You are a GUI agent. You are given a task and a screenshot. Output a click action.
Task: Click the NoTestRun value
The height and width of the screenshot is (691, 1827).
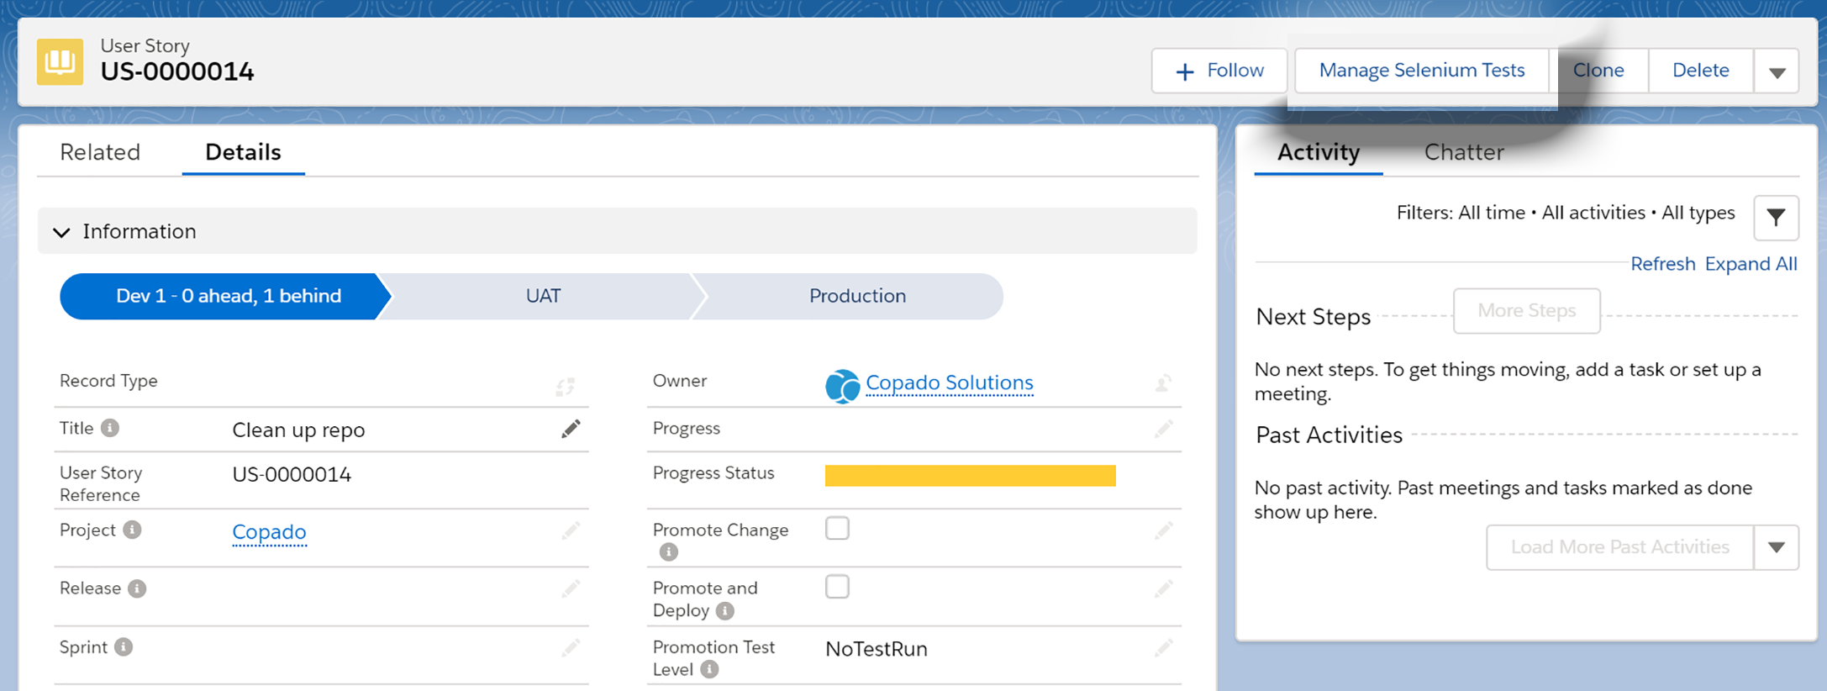pyautogui.click(x=877, y=649)
